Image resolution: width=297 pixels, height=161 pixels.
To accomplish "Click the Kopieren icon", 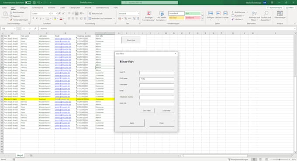I will coord(11,16).
